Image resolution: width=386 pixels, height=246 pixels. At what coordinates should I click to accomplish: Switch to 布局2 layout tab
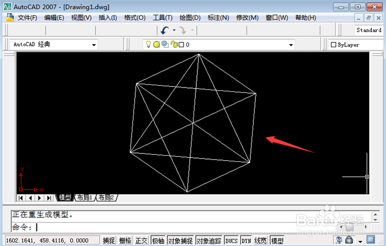click(106, 198)
